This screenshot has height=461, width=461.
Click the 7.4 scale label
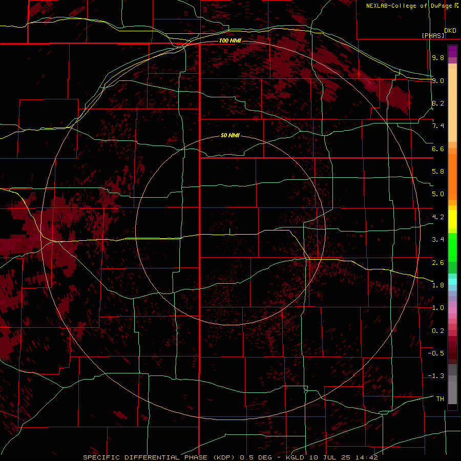pyautogui.click(x=438, y=126)
